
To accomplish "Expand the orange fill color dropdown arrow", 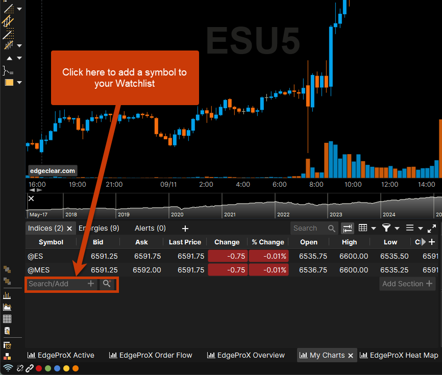I will [x=19, y=83].
